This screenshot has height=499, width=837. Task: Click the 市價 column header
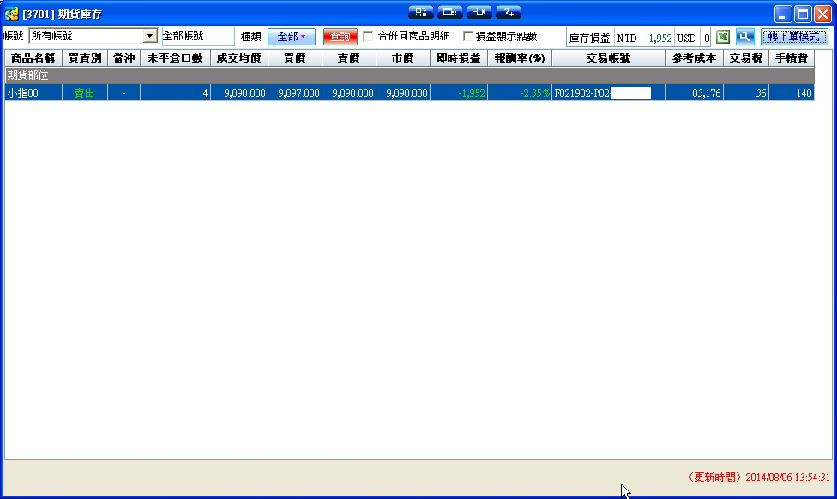pyautogui.click(x=403, y=58)
